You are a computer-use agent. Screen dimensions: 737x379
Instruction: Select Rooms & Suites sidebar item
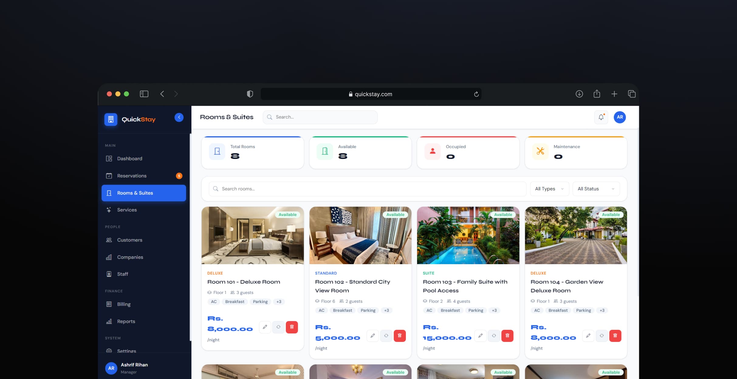click(x=144, y=193)
